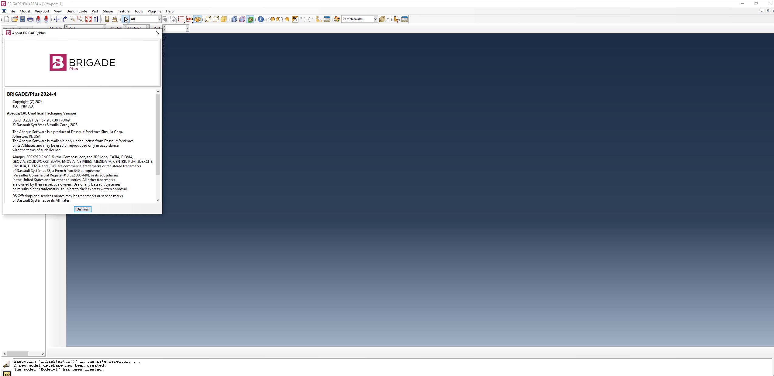Click the Cycle Views up-down arrows icon
Image resolution: width=774 pixels, height=376 pixels.
tap(96, 19)
